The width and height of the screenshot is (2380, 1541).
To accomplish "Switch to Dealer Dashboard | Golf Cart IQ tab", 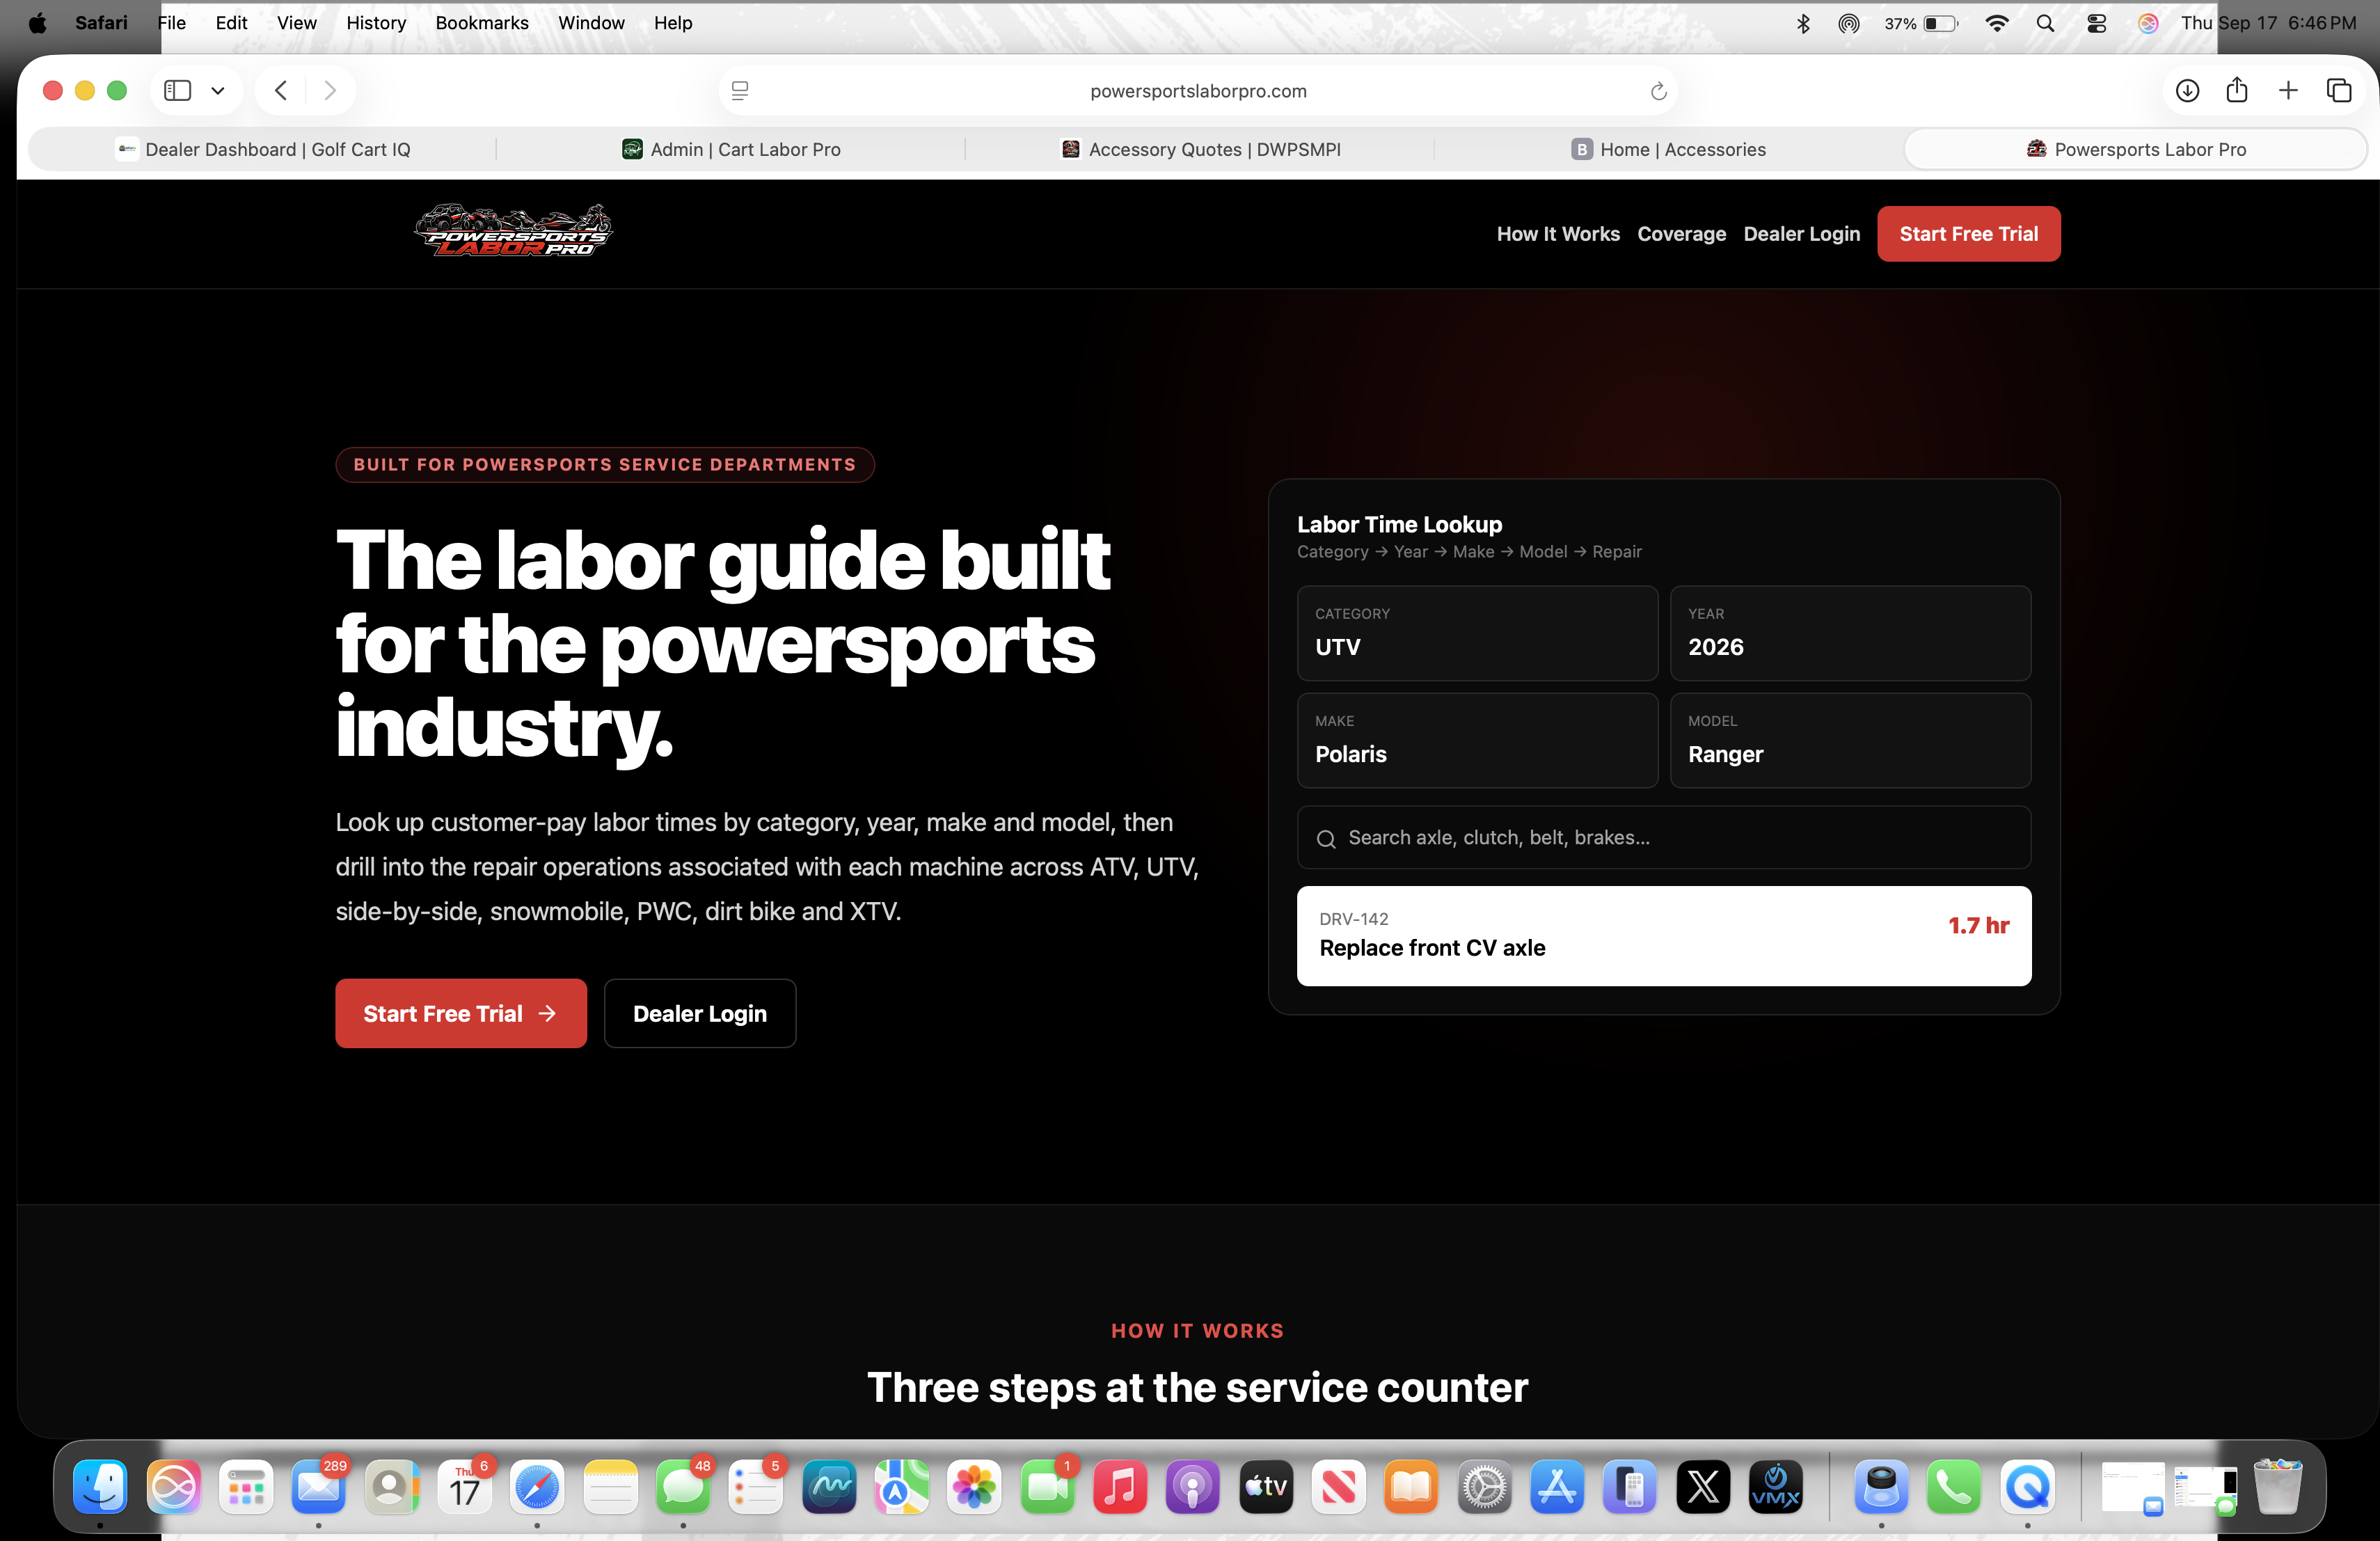I will [263, 149].
